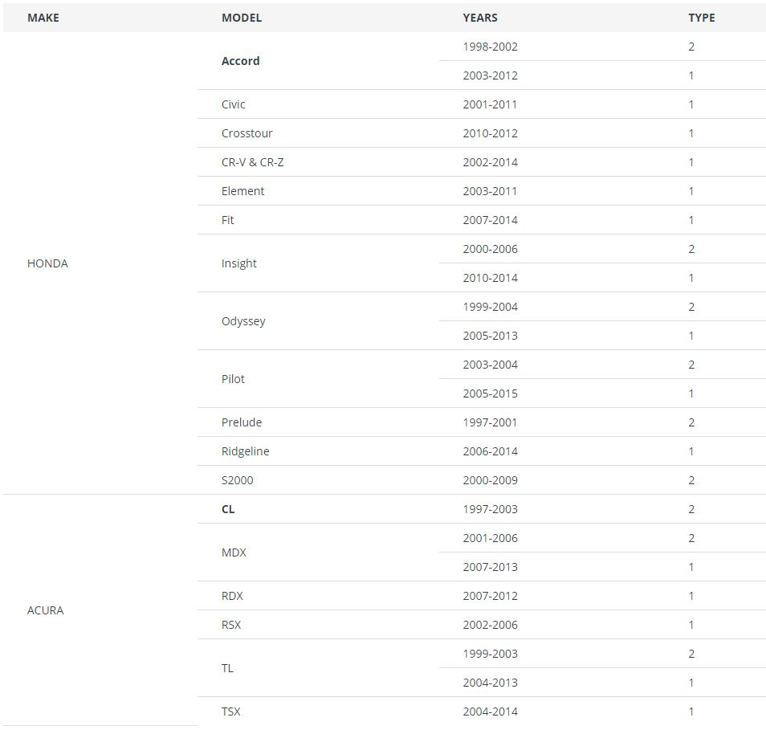Click the MAKE column header
The width and height of the screenshot is (766, 734).
pos(43,18)
